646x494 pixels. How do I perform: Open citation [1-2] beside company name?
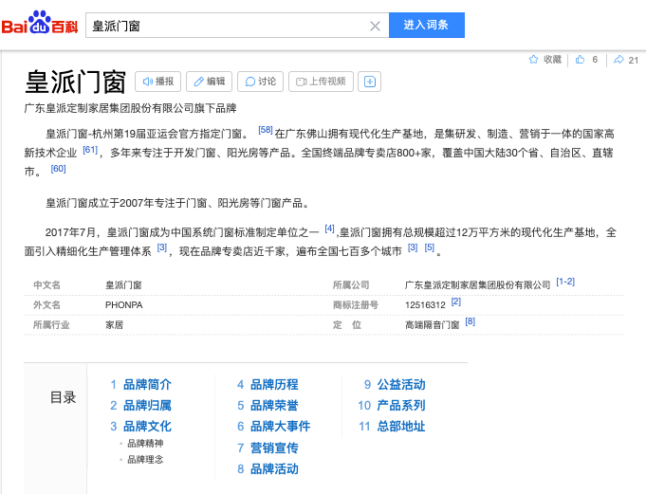coord(565,282)
